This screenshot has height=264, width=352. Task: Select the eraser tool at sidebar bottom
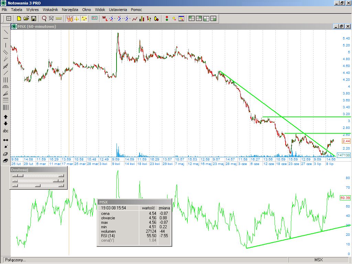tap(5, 161)
